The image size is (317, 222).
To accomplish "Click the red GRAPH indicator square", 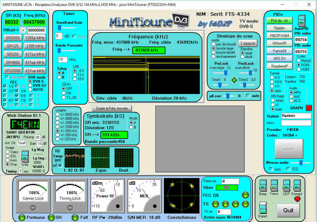I will (309, 108).
